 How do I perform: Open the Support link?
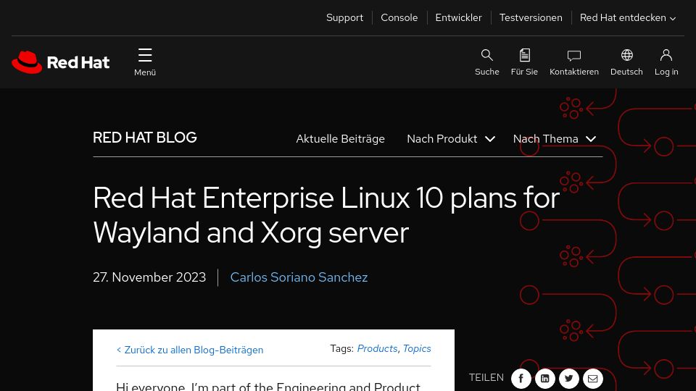point(344,17)
